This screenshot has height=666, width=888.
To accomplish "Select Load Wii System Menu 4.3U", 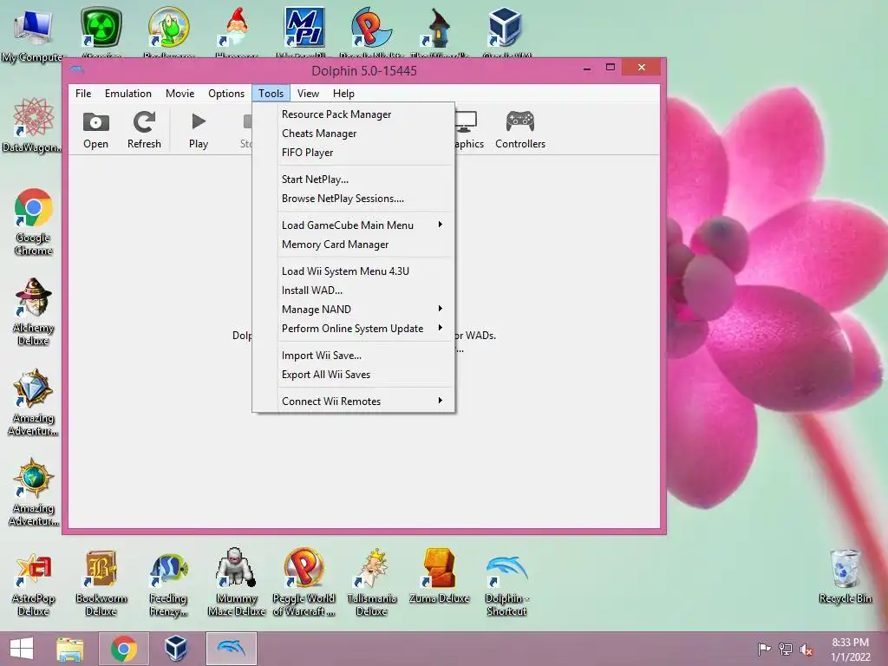I will tap(353, 271).
